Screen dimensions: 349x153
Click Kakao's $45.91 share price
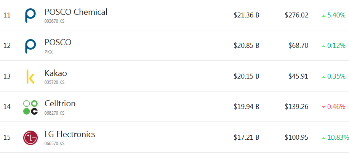point(298,76)
